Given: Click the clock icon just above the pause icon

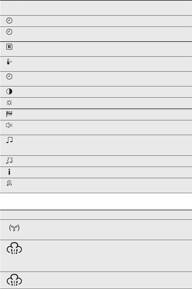Looking at the screenshot, I should tap(9, 32).
